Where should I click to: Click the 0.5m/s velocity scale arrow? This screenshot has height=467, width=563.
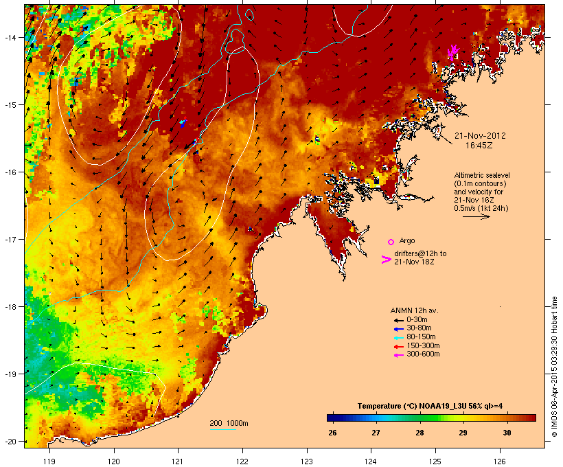tap(476, 216)
